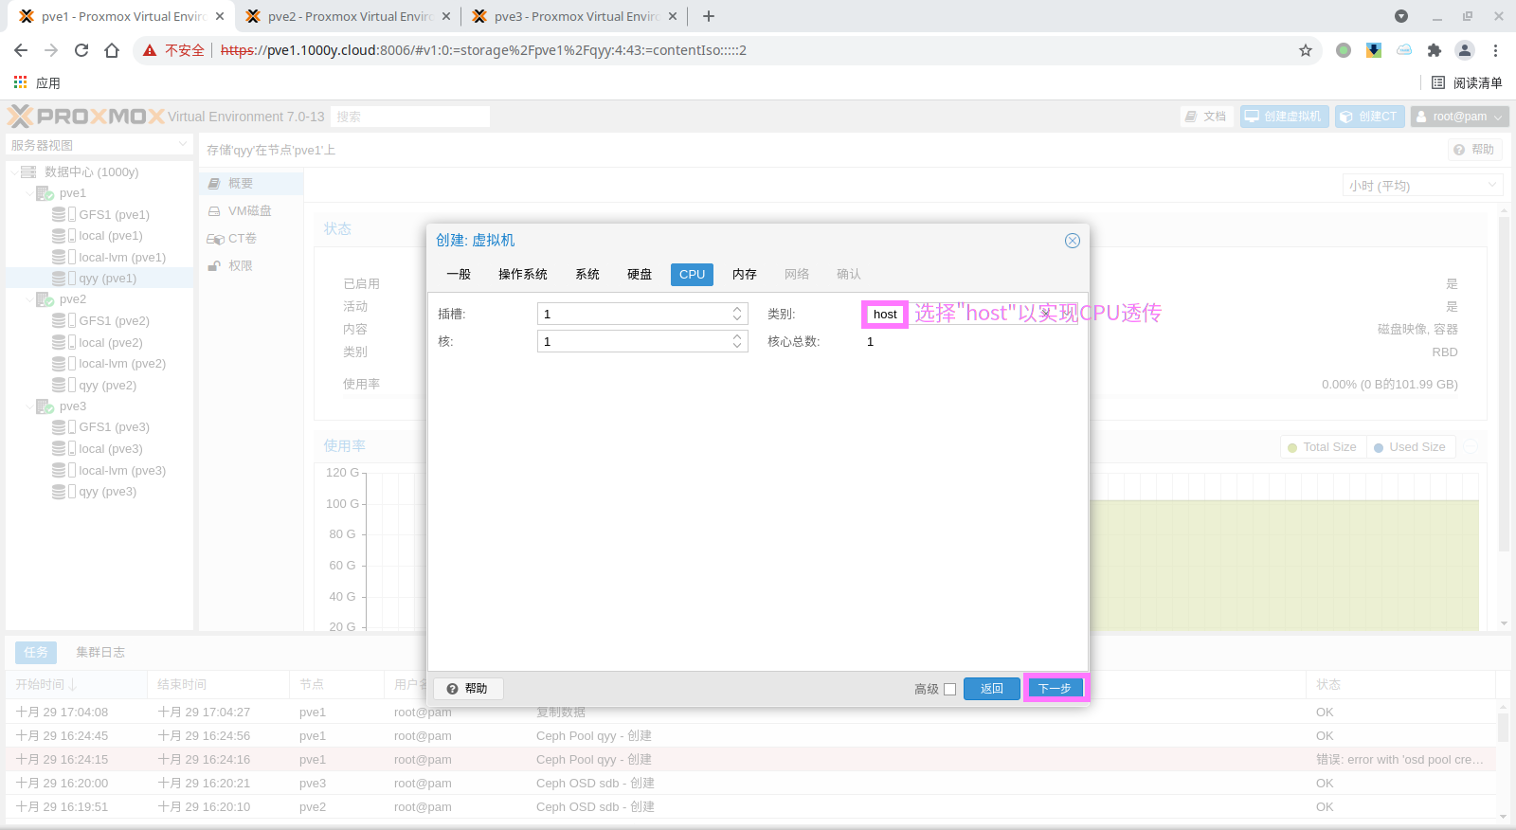The height and width of the screenshot is (830, 1516).
Task: Open a new browser tab with plus icon
Action: click(708, 16)
